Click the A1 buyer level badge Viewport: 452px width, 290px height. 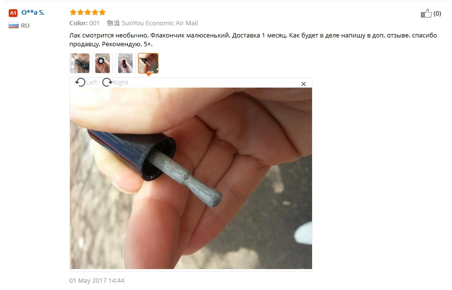pyautogui.click(x=13, y=13)
